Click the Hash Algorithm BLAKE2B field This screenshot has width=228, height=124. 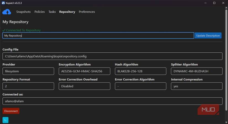pyautogui.click(x=140, y=71)
